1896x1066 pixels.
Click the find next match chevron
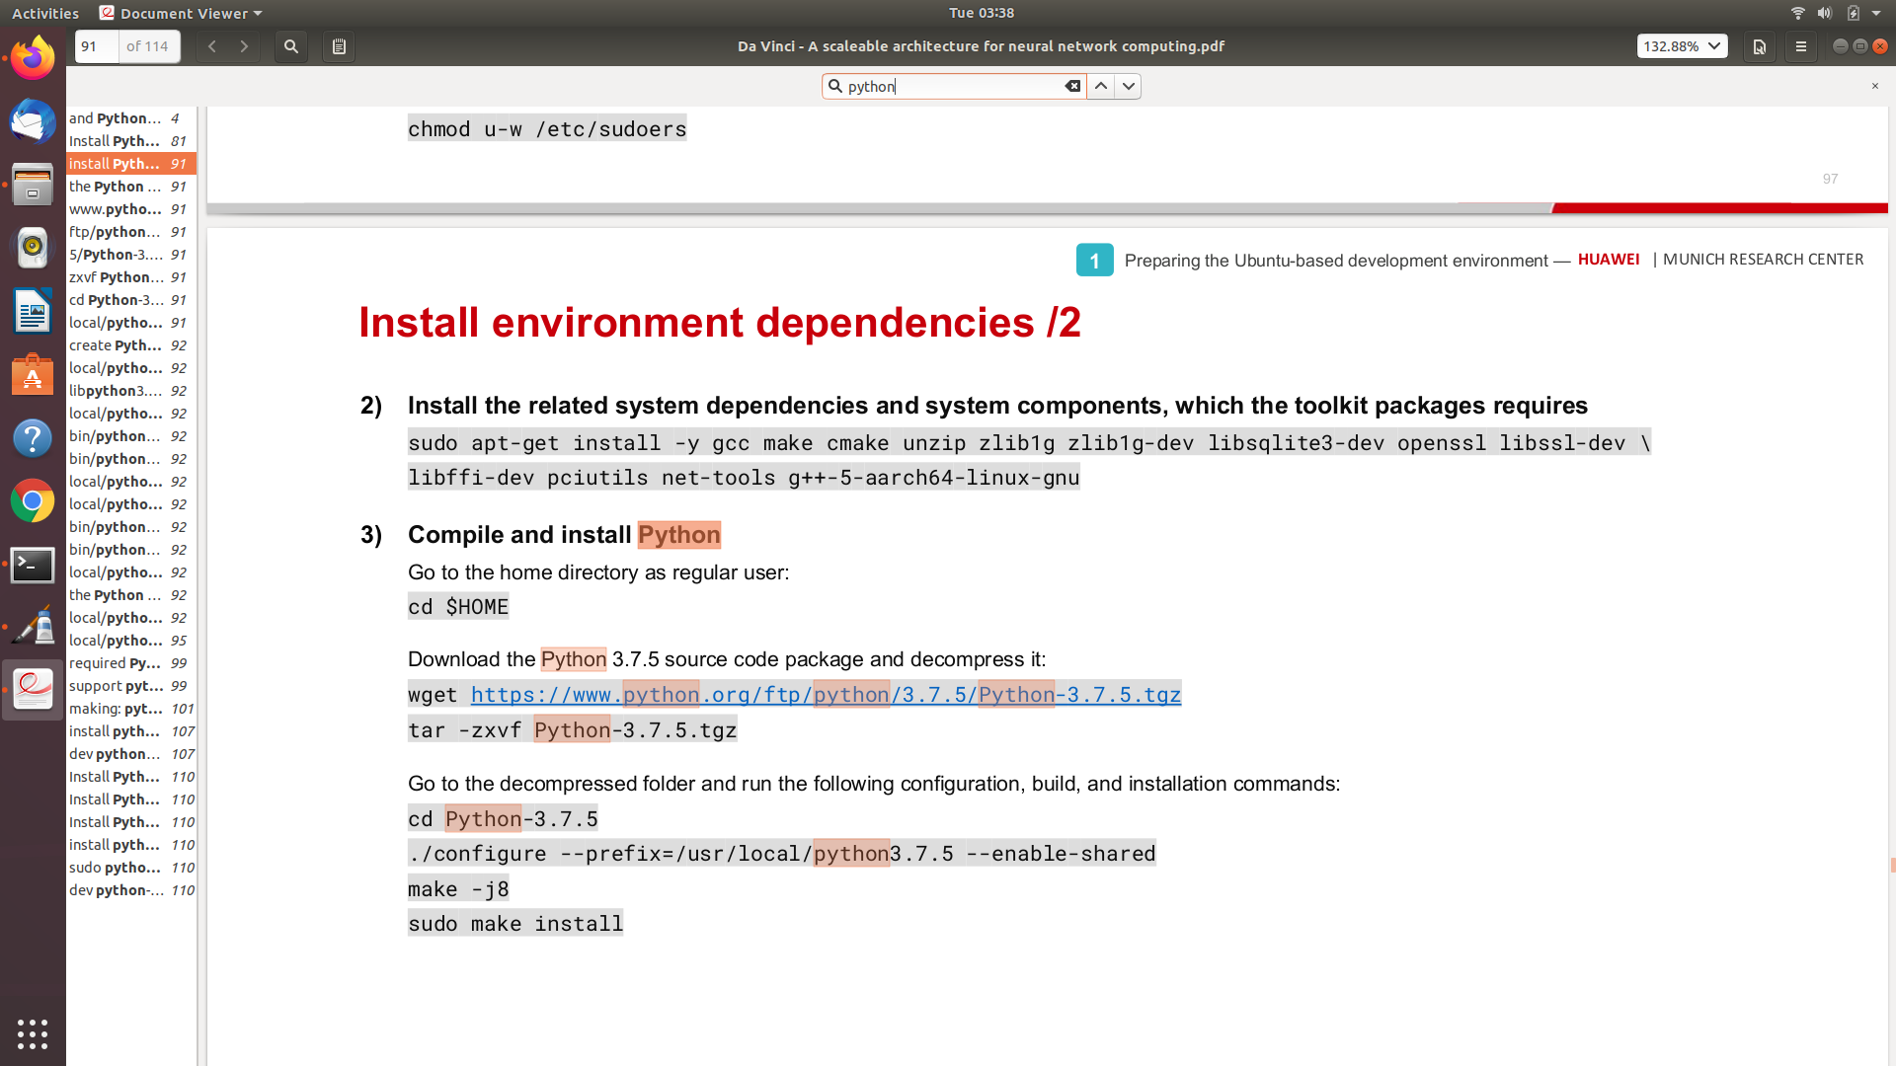click(x=1128, y=86)
